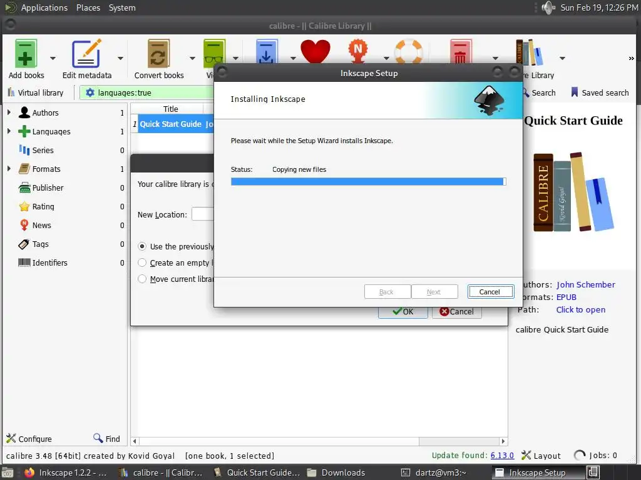The height and width of the screenshot is (480, 641).
Task: Click the gear icon in search bar
Action: click(90, 92)
